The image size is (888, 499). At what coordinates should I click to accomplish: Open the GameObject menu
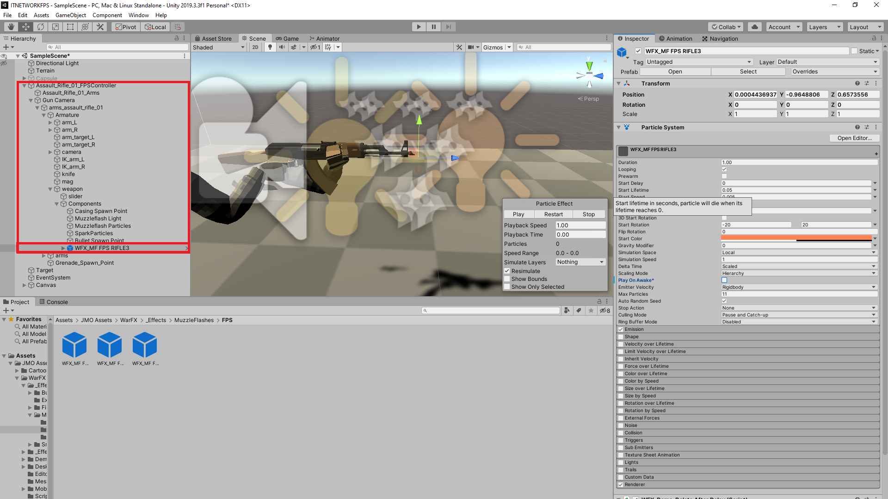click(x=70, y=15)
